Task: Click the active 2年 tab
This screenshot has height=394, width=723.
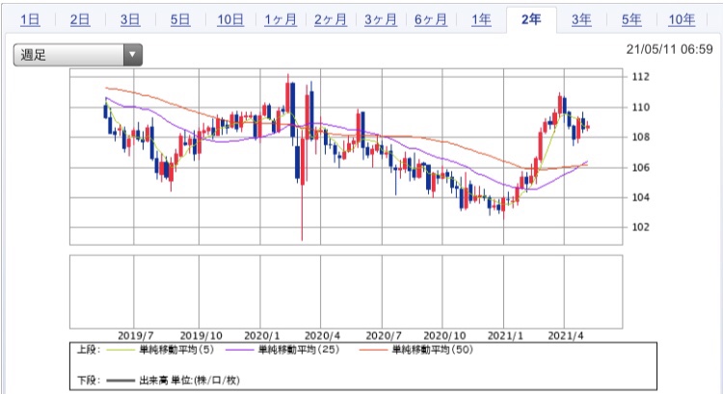Action: (531, 19)
